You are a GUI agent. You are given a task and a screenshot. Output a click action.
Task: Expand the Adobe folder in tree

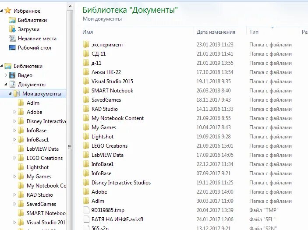coord(14,112)
